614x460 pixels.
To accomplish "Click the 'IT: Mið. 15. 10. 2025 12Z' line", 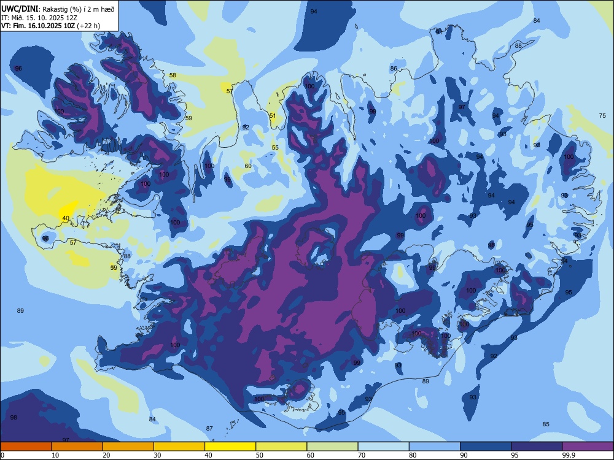I will 39,18.
